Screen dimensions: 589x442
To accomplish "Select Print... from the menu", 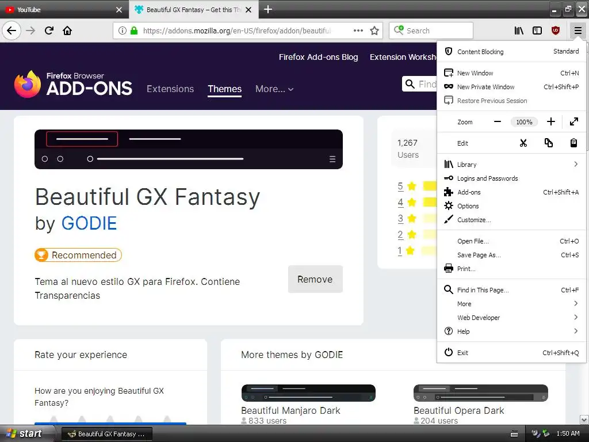I will [x=511, y=269].
